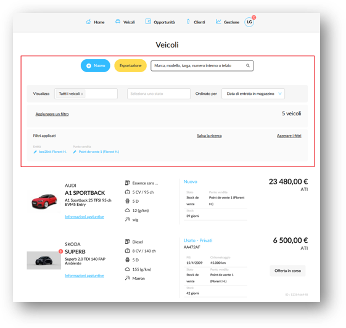Select the red Audi A1 Sportback thumbnail
The height and width of the screenshot is (328, 346).
44,201
